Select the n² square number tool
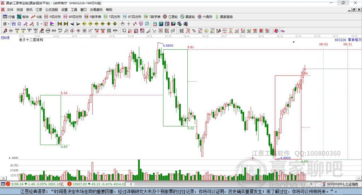 (x=60, y=31)
